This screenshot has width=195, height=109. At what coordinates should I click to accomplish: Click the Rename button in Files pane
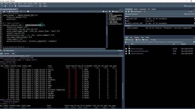click(145, 40)
